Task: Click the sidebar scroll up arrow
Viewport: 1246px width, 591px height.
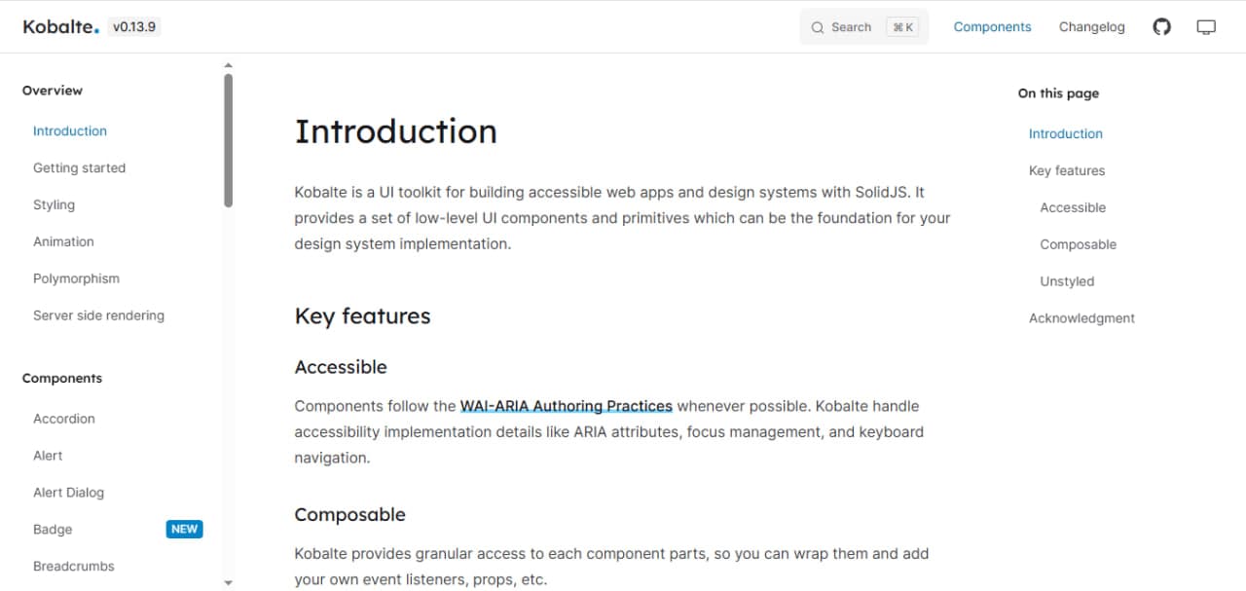Action: pyautogui.click(x=229, y=66)
